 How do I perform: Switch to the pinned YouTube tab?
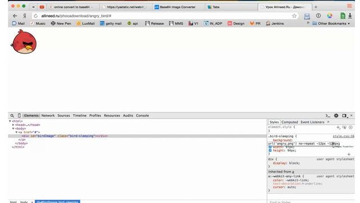pos(42,7)
